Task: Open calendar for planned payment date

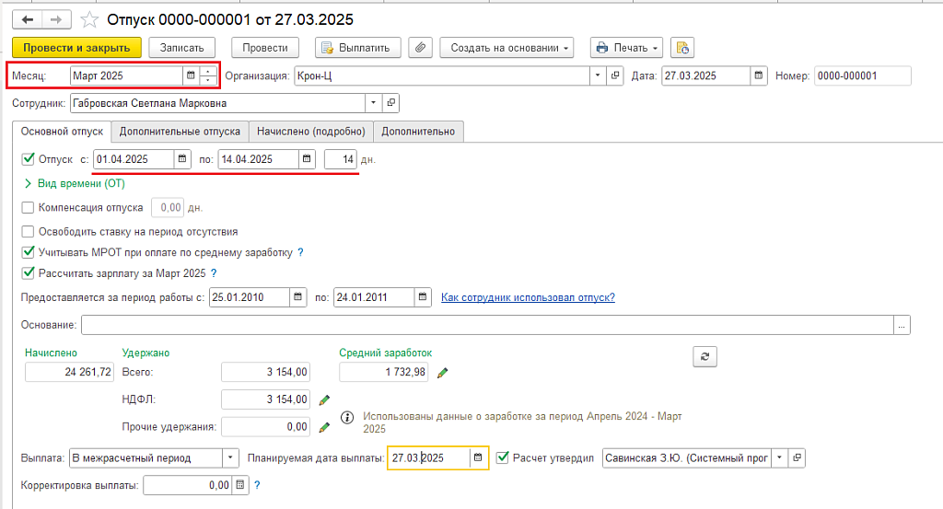Action: [x=477, y=457]
